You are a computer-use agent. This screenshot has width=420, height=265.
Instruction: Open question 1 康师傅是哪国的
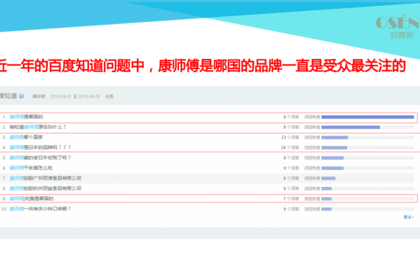pyautogui.click(x=27, y=117)
